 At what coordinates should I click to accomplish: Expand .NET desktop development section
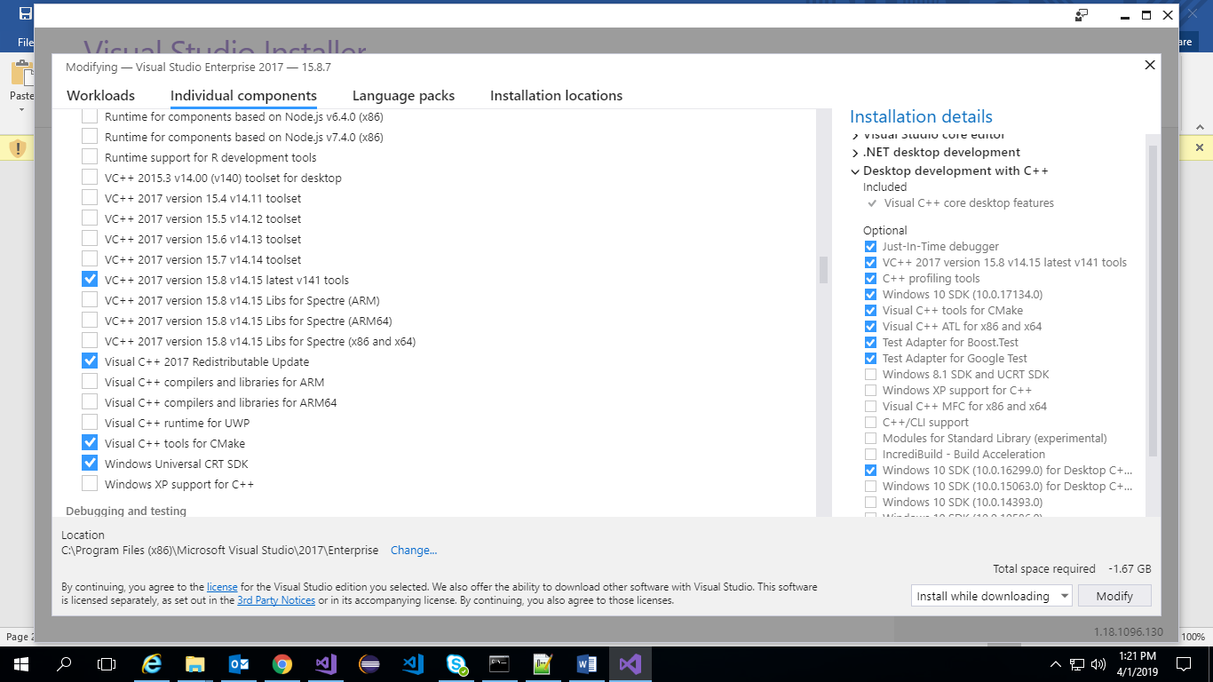point(855,153)
